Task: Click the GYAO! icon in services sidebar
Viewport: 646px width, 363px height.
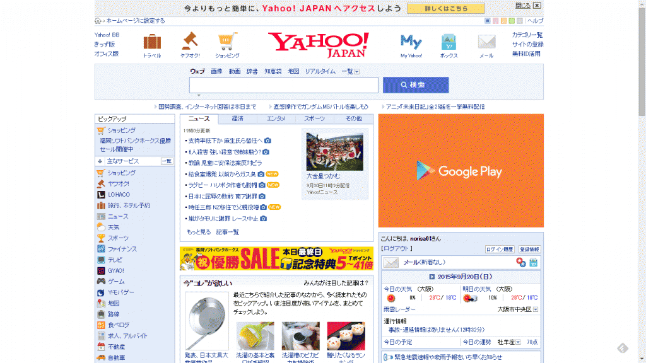Action: click(x=101, y=270)
